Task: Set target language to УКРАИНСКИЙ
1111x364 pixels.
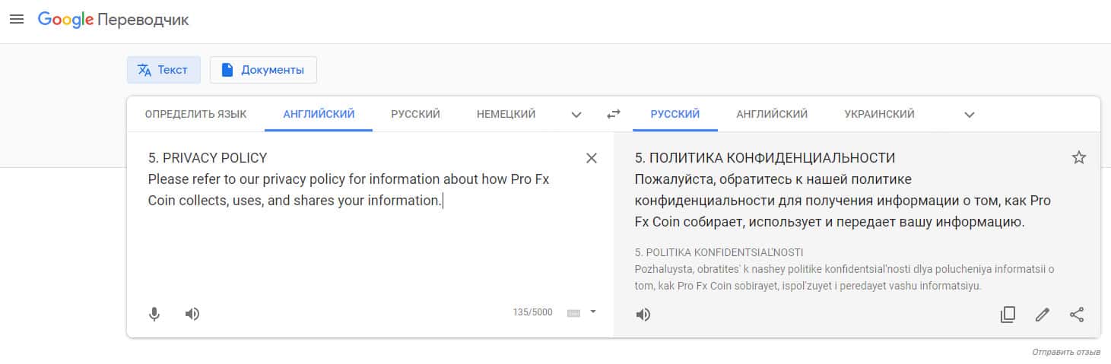Action: click(879, 114)
